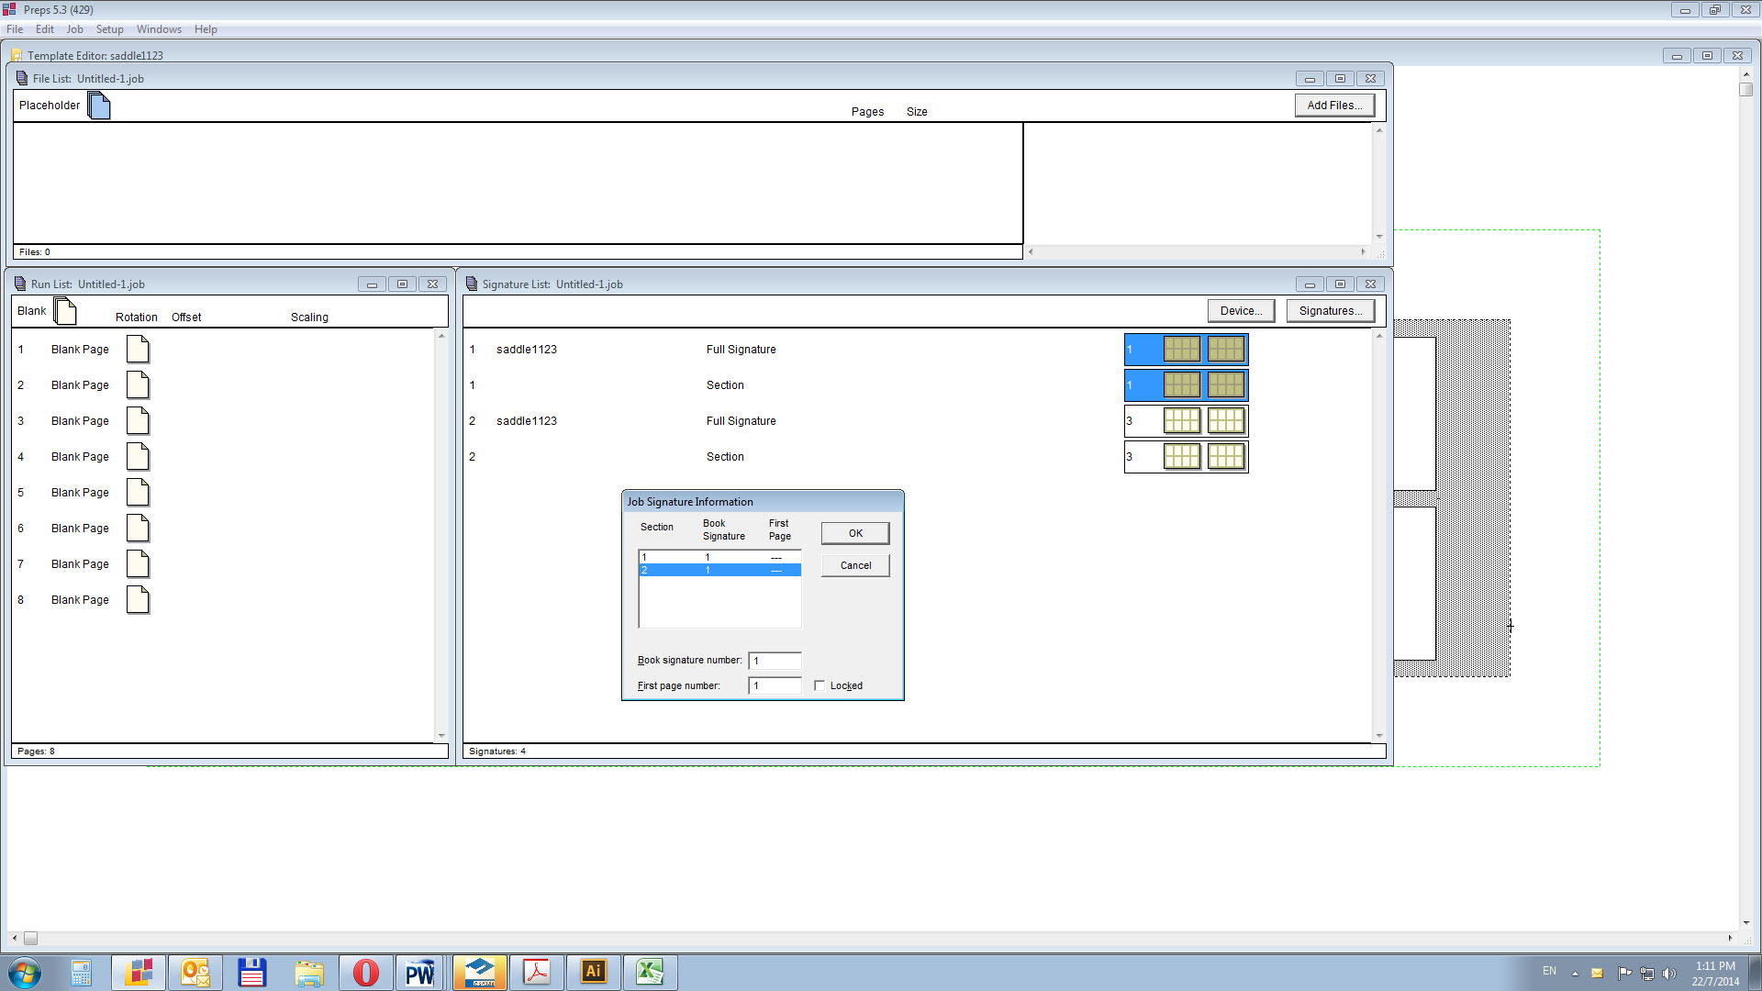Viewport: 1762px width, 991px height.
Task: Open PW application from taskbar
Action: pyautogui.click(x=419, y=973)
